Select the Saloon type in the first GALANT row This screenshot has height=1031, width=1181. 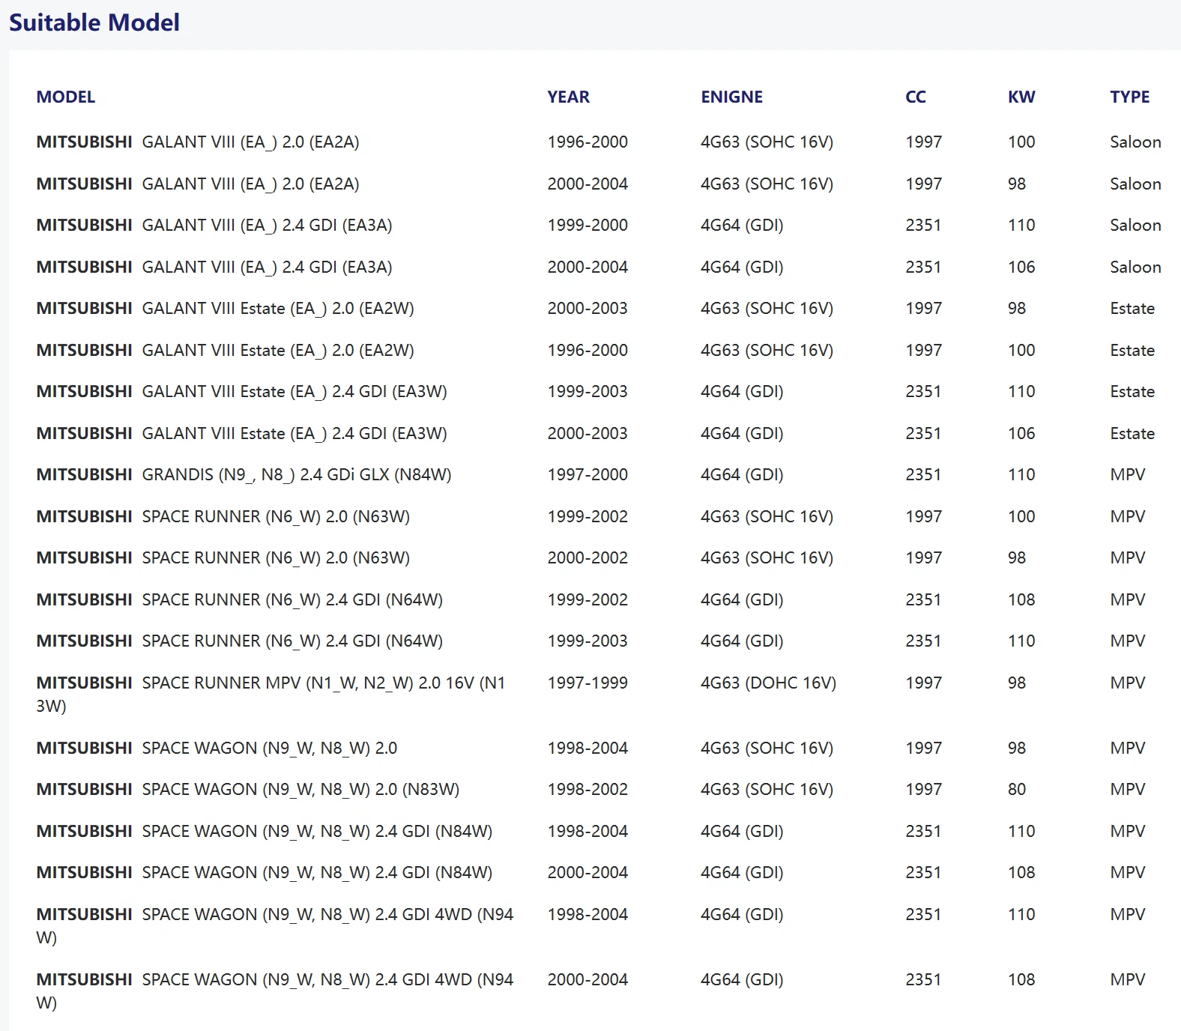point(1135,142)
